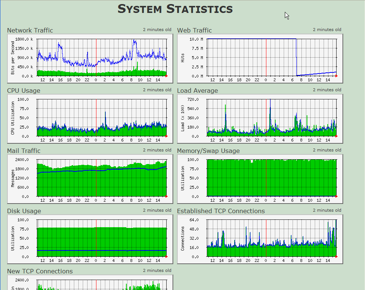The height and width of the screenshot is (290, 365).
Task: Open the Mail Traffic graph
Action: 90,179
